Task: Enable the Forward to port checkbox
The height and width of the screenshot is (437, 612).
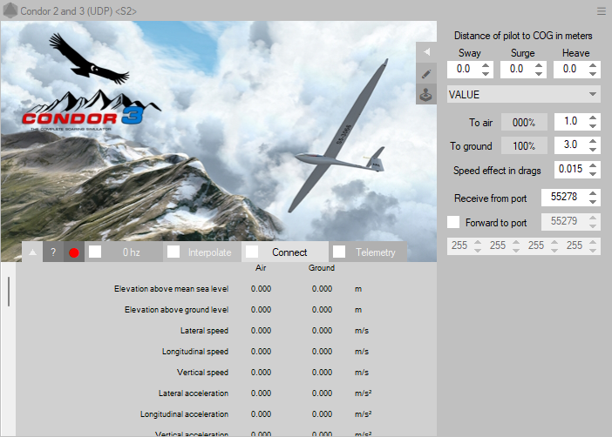Action: click(453, 222)
